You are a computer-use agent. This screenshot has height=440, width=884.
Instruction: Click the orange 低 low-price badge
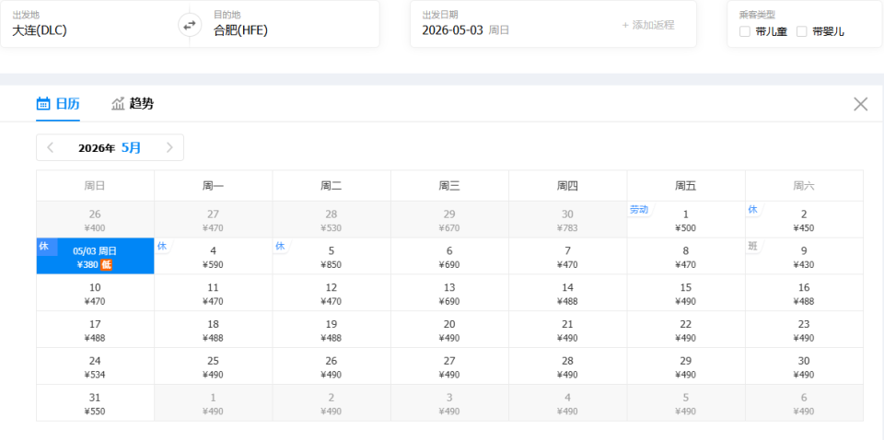(x=106, y=265)
